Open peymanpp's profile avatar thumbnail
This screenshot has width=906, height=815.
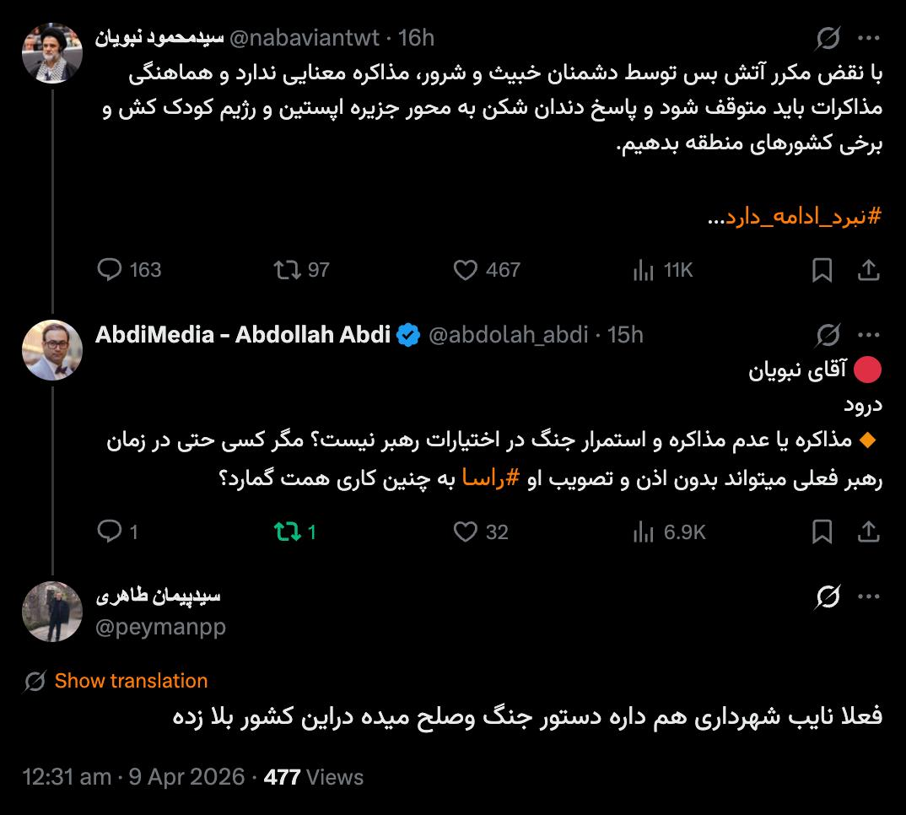pos(52,612)
